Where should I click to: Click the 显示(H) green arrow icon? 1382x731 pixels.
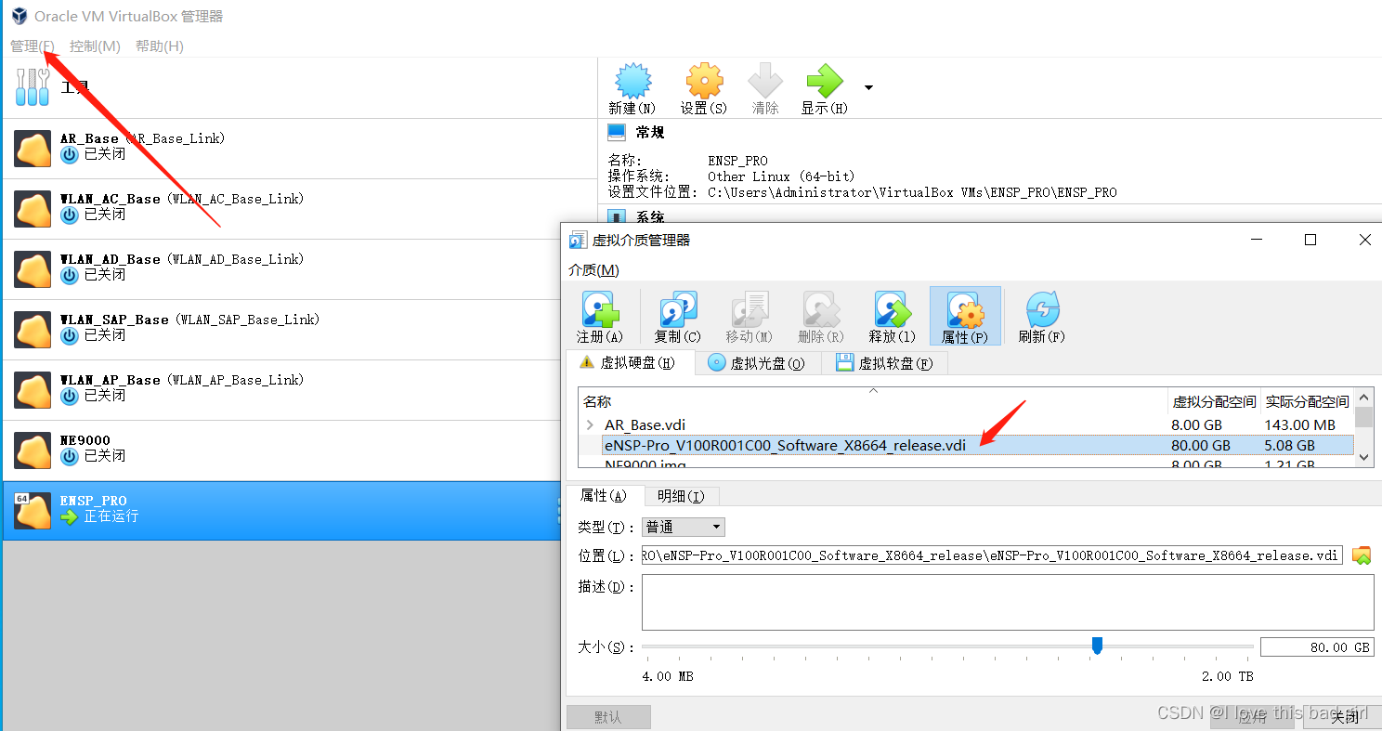coord(825,82)
